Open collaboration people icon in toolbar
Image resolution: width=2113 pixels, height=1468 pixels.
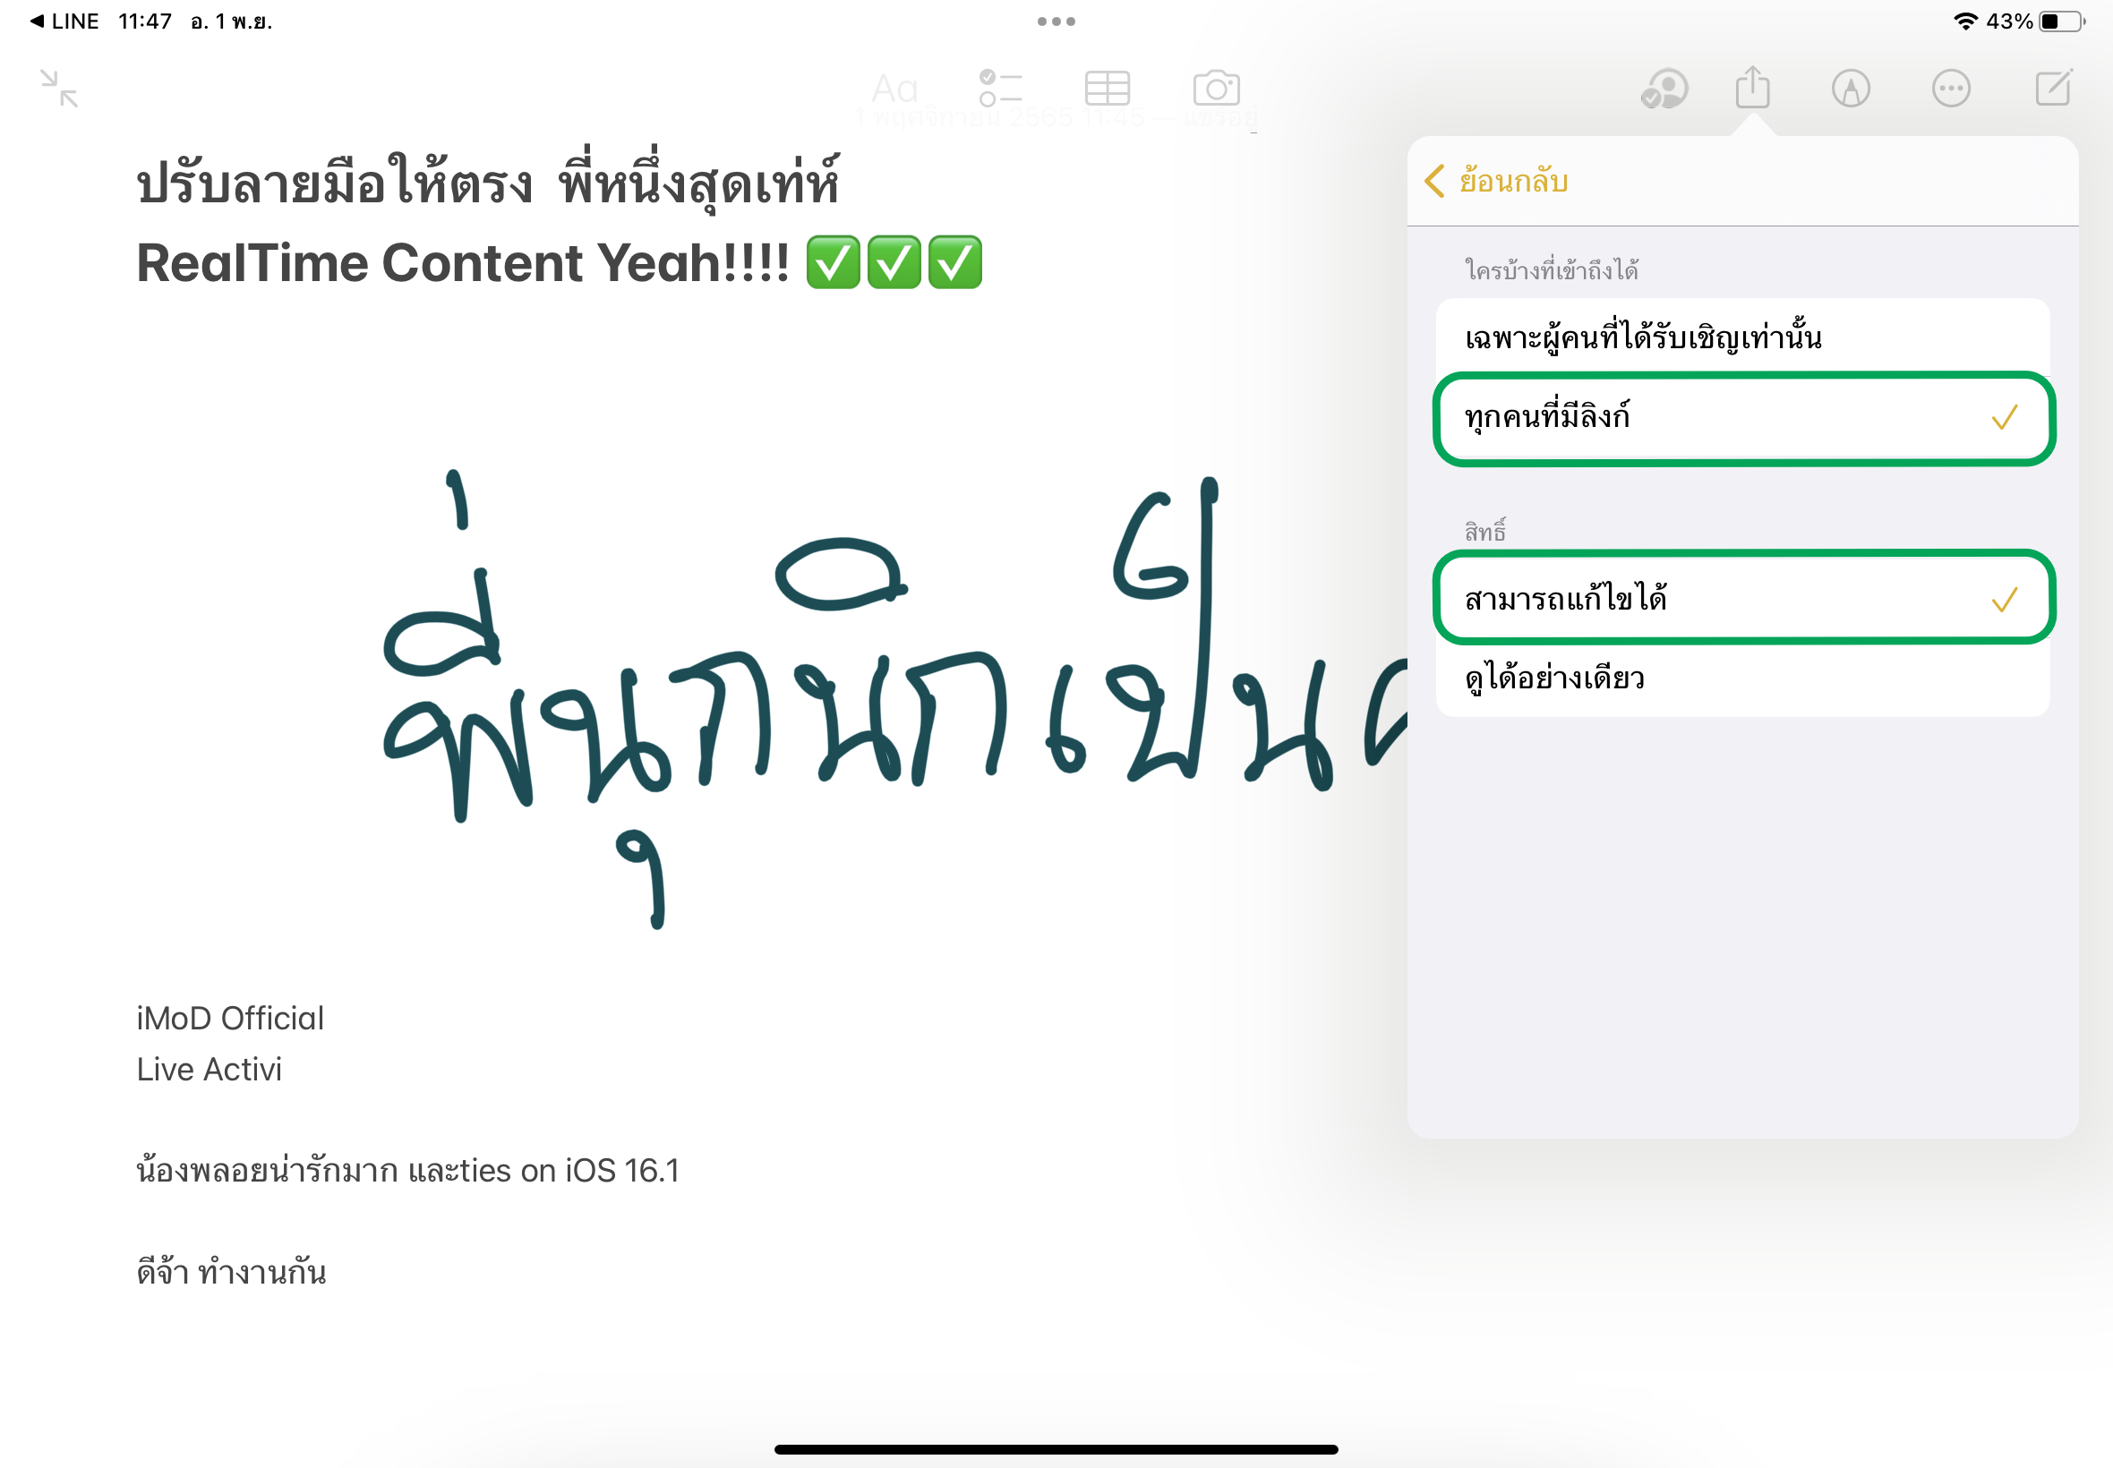point(1664,90)
